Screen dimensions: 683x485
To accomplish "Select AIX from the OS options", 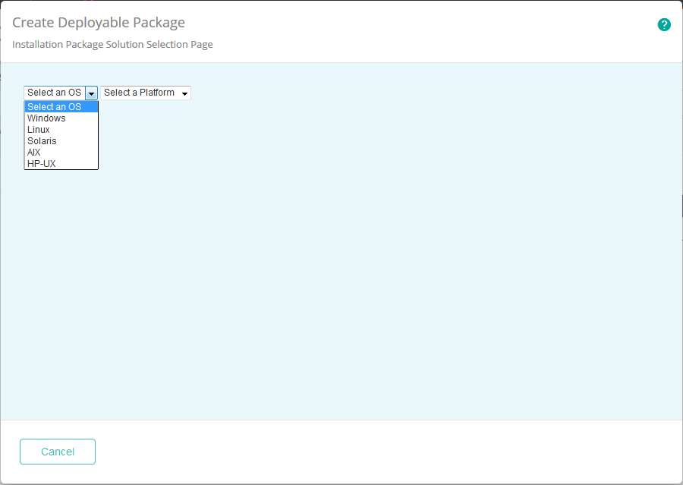I will pos(34,153).
